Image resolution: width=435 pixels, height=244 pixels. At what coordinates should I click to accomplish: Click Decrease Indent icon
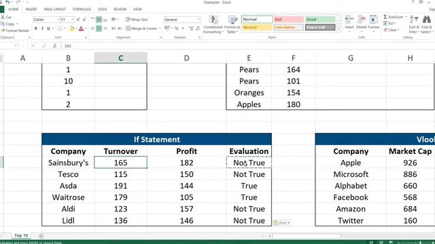coord(114,28)
